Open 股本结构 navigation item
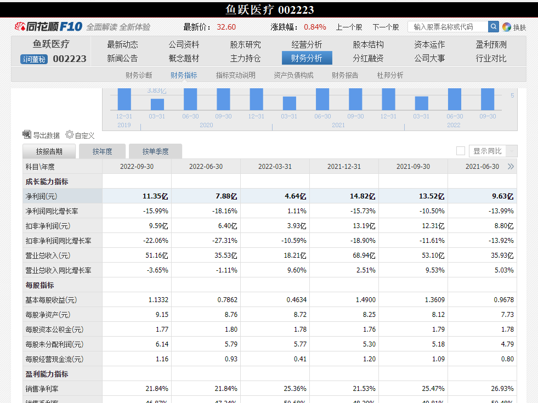The width and height of the screenshot is (538, 403). point(368,44)
